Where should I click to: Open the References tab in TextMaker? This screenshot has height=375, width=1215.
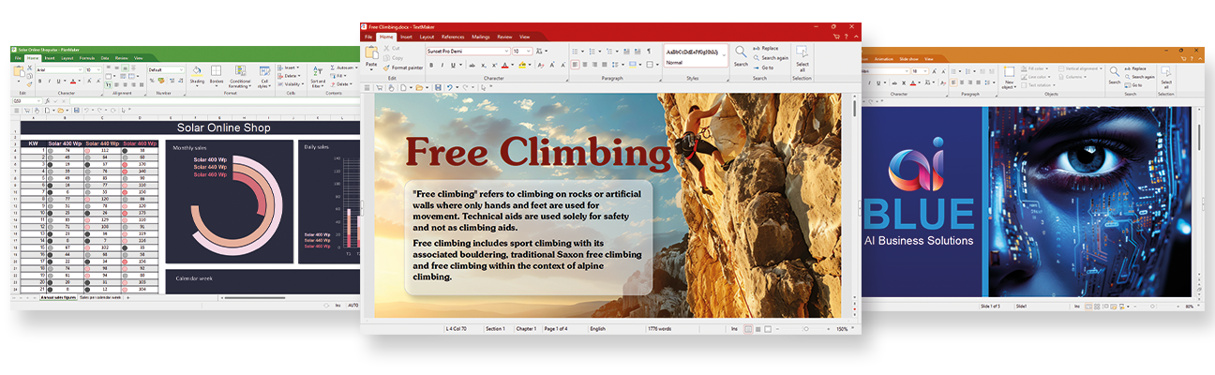tap(453, 37)
